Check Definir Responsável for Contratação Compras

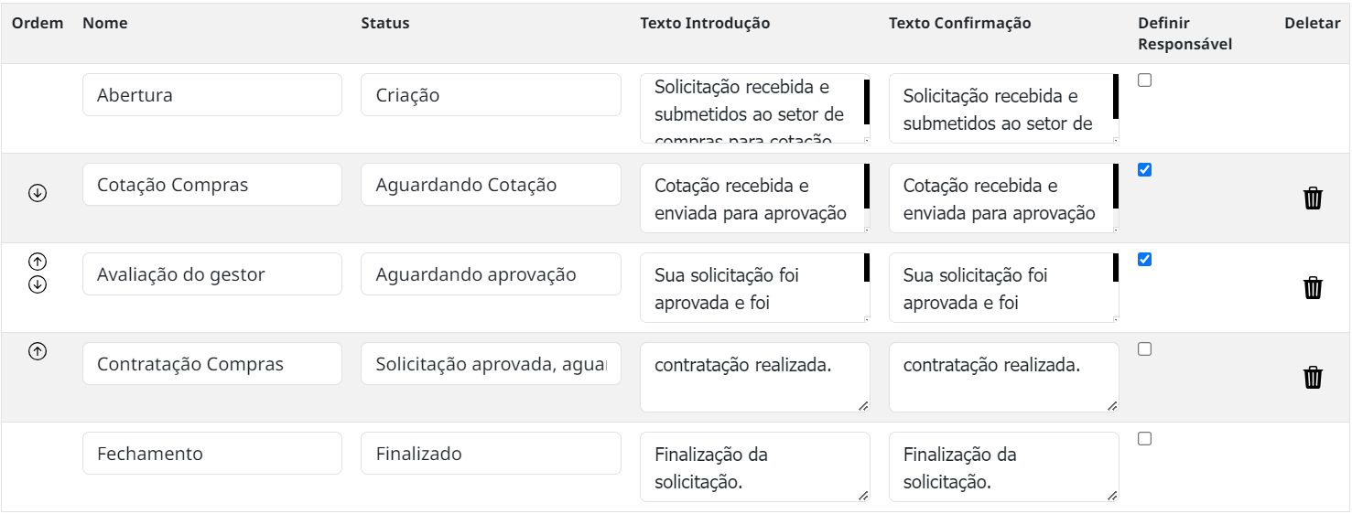tap(1144, 349)
